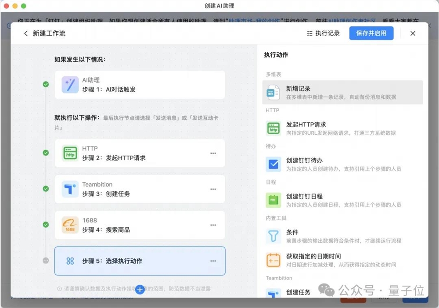Image resolution: width=439 pixels, height=308 pixels.
Task: Click the blue plus add-node button
Action: click(x=140, y=290)
